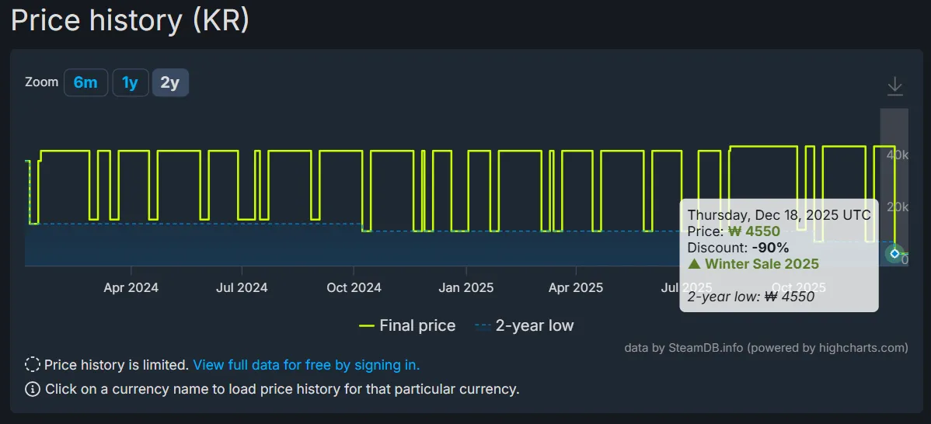Click the Apr 2024 axis label
Viewport: 931px width, 424px height.
(x=131, y=288)
